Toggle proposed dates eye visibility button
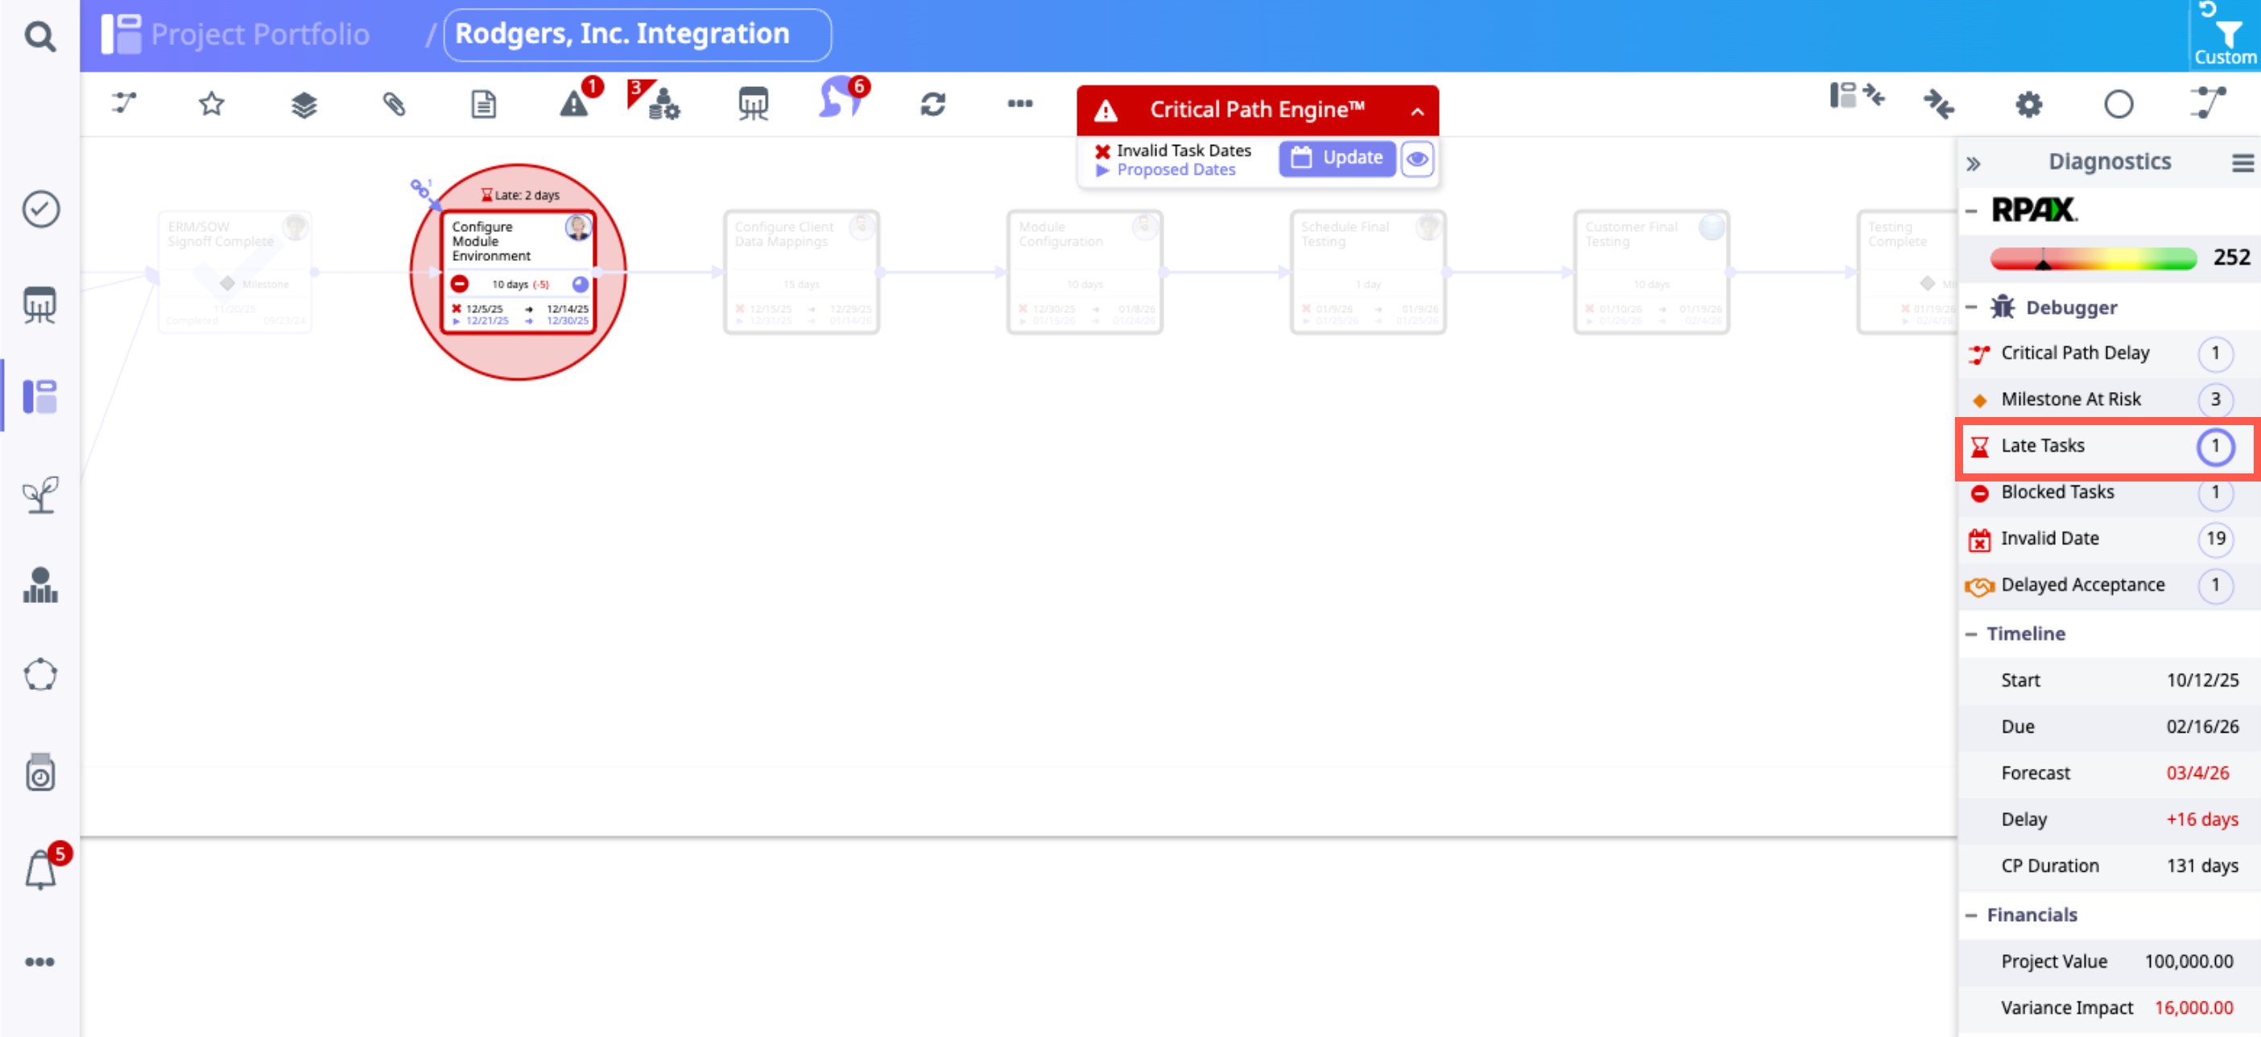2261x1037 pixels. click(1416, 159)
